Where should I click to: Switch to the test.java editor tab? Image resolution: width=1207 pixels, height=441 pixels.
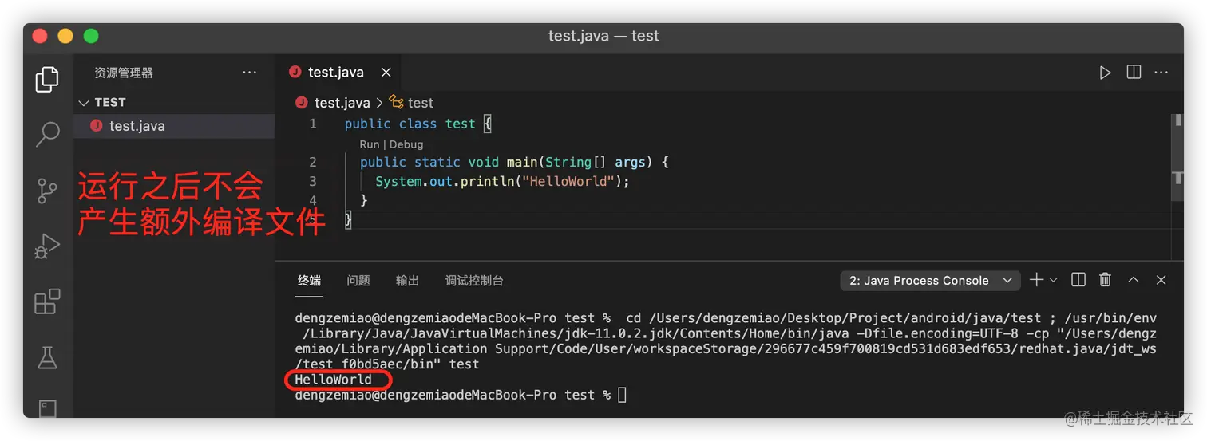335,73
